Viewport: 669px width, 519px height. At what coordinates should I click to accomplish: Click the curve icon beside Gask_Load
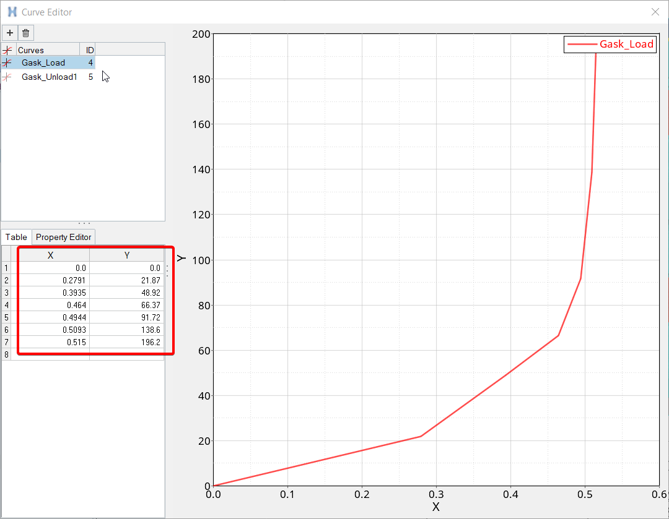click(x=7, y=63)
